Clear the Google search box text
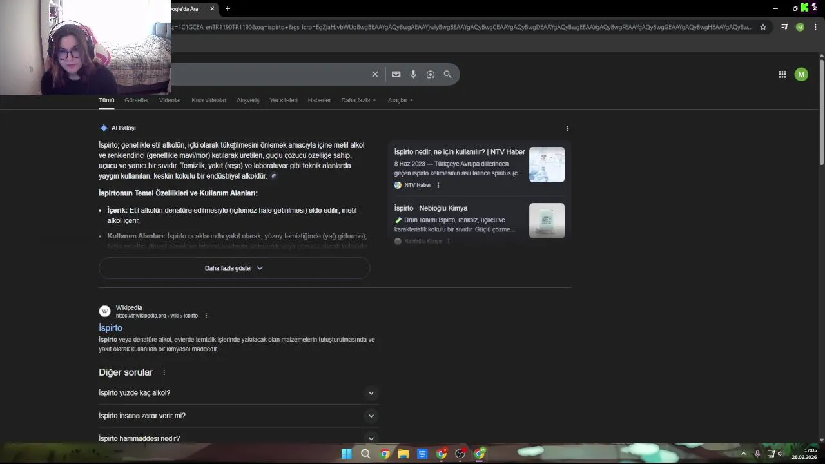825x464 pixels. coord(374,74)
